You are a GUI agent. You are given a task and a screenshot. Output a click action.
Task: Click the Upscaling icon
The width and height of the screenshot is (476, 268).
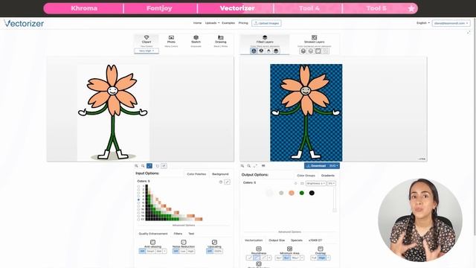(x=214, y=242)
